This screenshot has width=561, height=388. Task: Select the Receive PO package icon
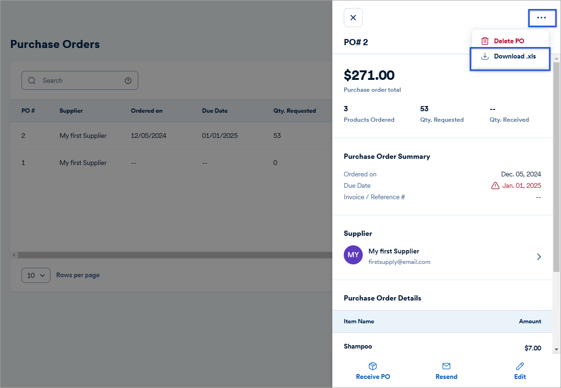373,366
